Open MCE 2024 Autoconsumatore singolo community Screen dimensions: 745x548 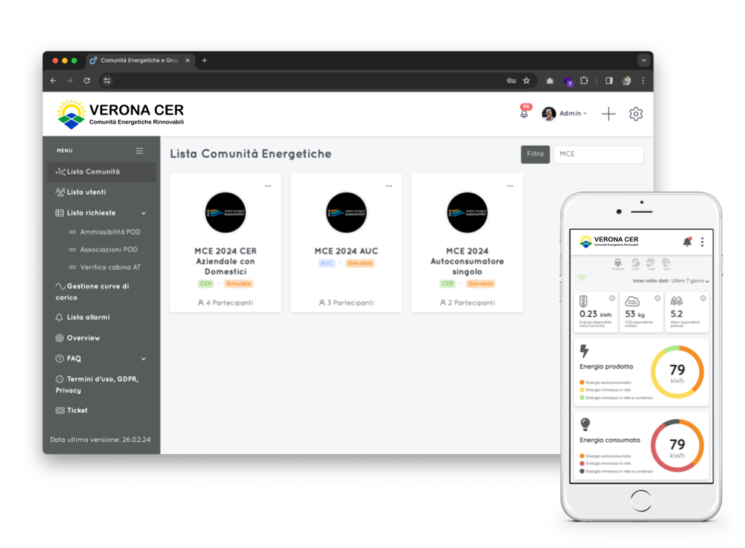[467, 261]
